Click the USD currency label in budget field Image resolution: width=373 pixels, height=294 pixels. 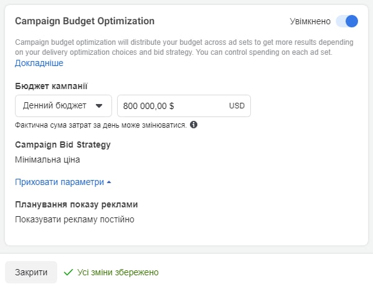click(237, 106)
